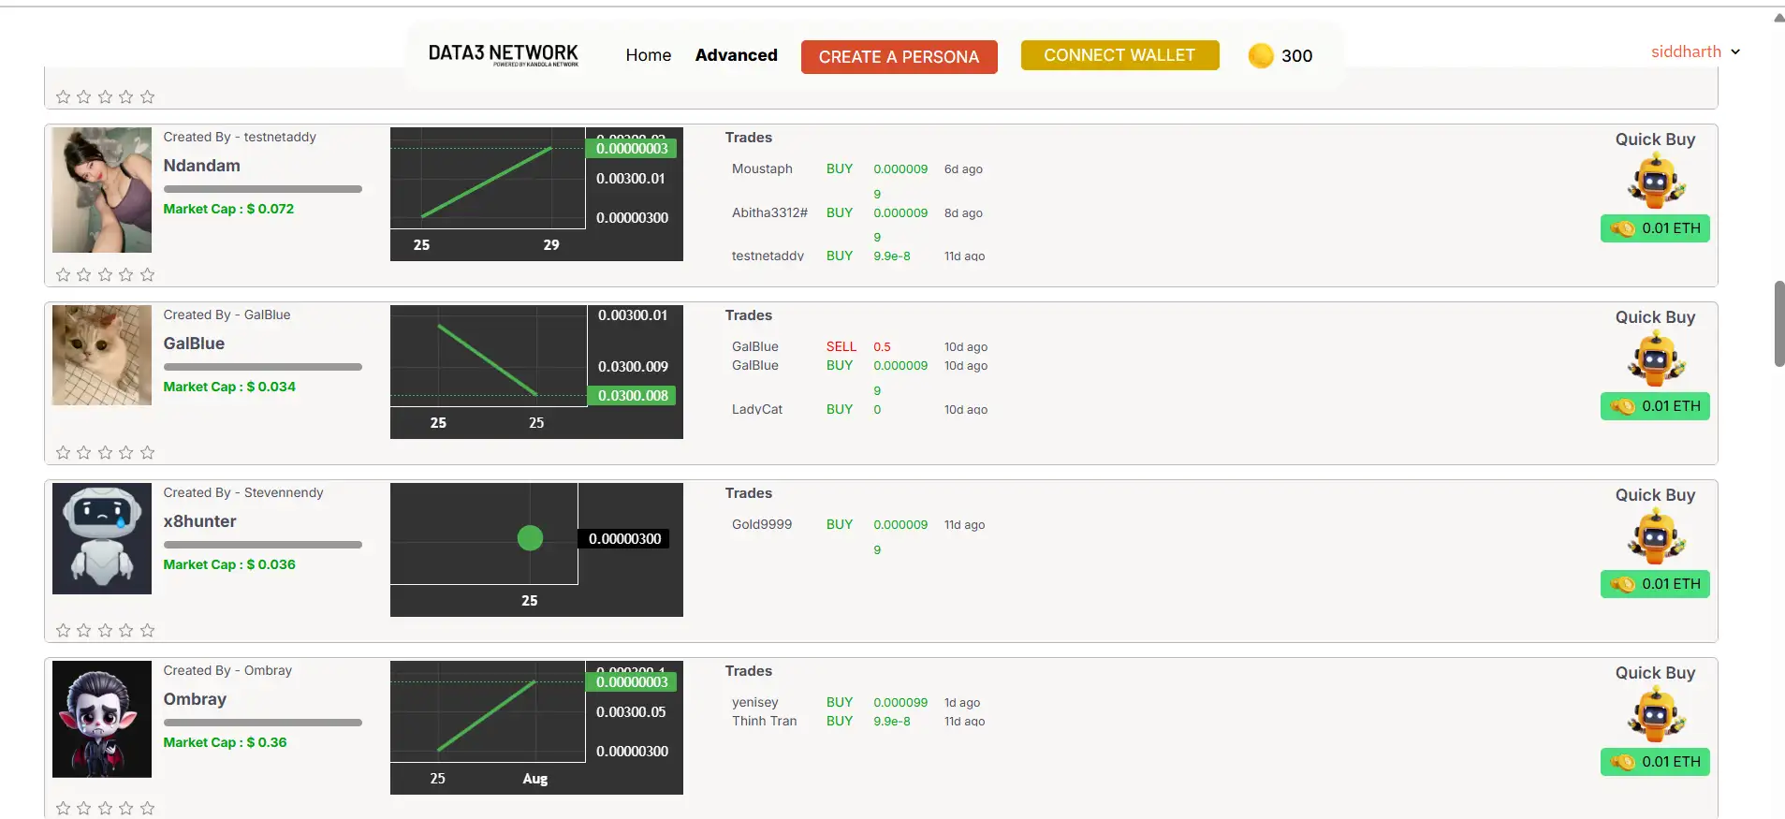
Task: Open the GalBlue cat thumbnail image
Action: [x=102, y=356]
